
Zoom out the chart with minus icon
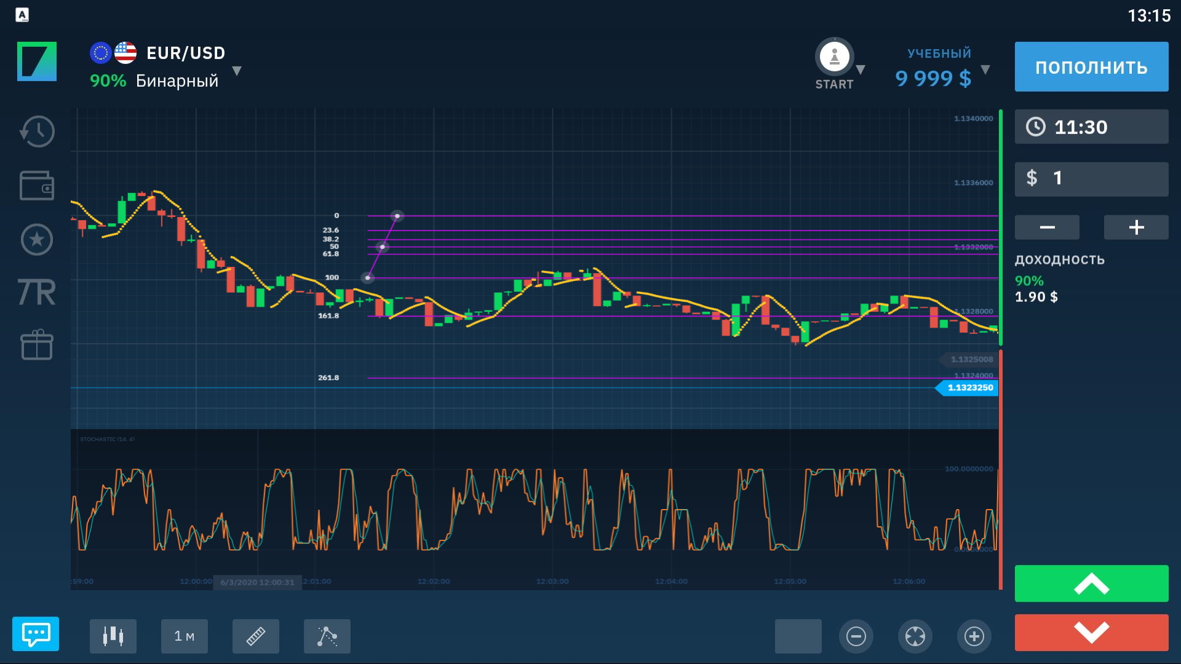856,636
